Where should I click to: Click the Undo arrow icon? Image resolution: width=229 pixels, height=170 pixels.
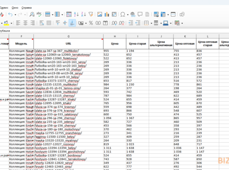click(x=10, y=14)
